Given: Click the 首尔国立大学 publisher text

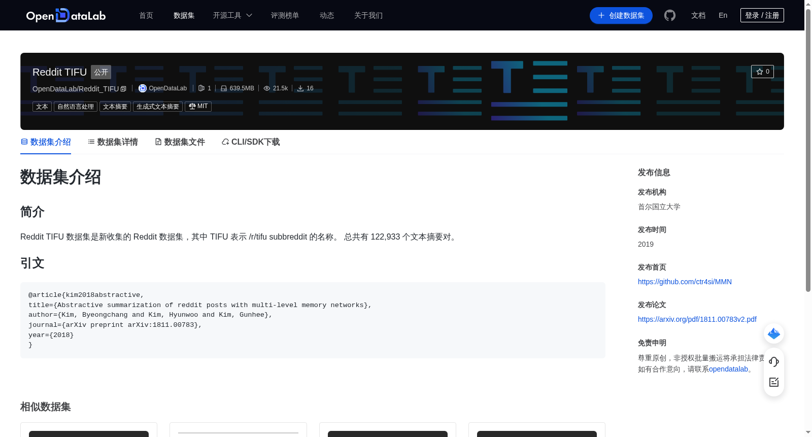Looking at the screenshot, I should 659,207.
